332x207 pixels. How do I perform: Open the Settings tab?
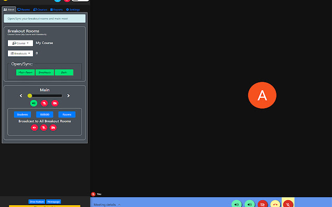click(73, 10)
